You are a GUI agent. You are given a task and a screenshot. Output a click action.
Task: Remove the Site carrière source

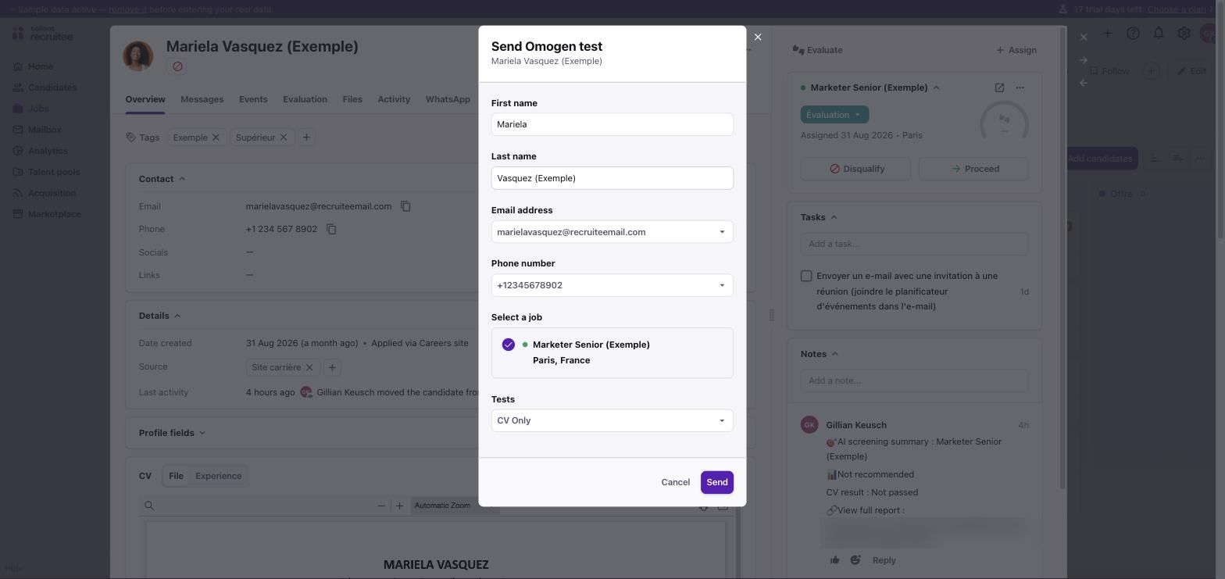point(309,367)
